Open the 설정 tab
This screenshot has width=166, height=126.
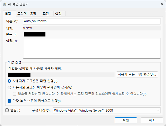point(60,14)
